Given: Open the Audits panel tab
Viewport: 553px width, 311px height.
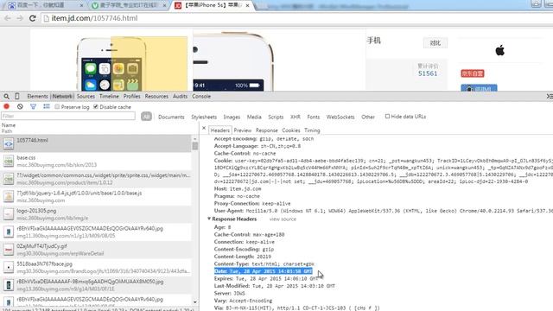Looking at the screenshot, I should (x=180, y=96).
